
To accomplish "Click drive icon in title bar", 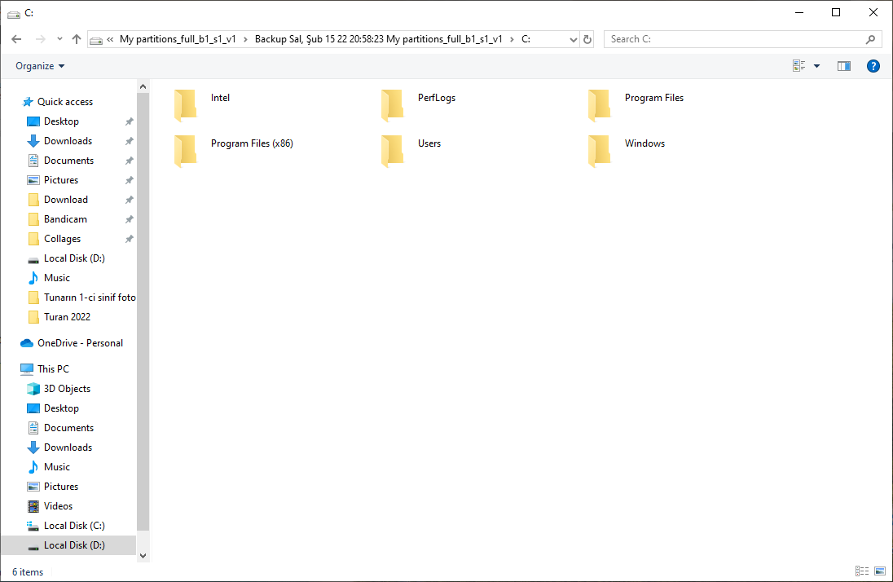I will pos(14,13).
